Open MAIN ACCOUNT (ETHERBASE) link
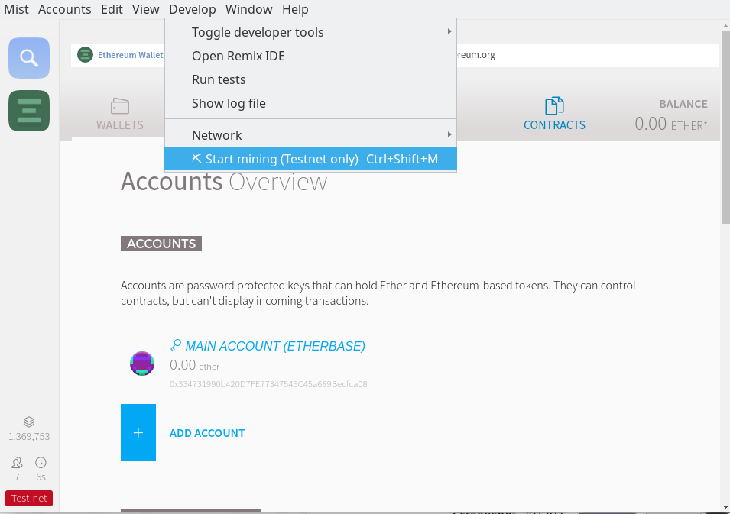 coord(274,346)
